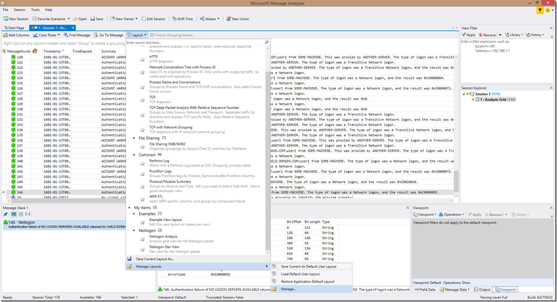Click the View Filter expression text box
Viewport: 557px width, 302px height.
coord(507,60)
